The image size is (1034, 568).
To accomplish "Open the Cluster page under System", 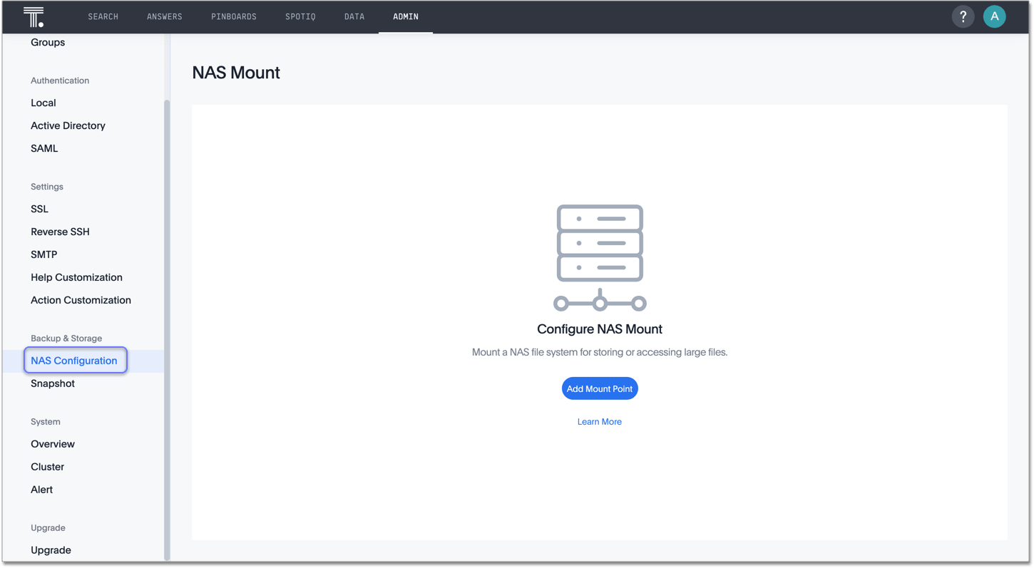I will coord(47,466).
